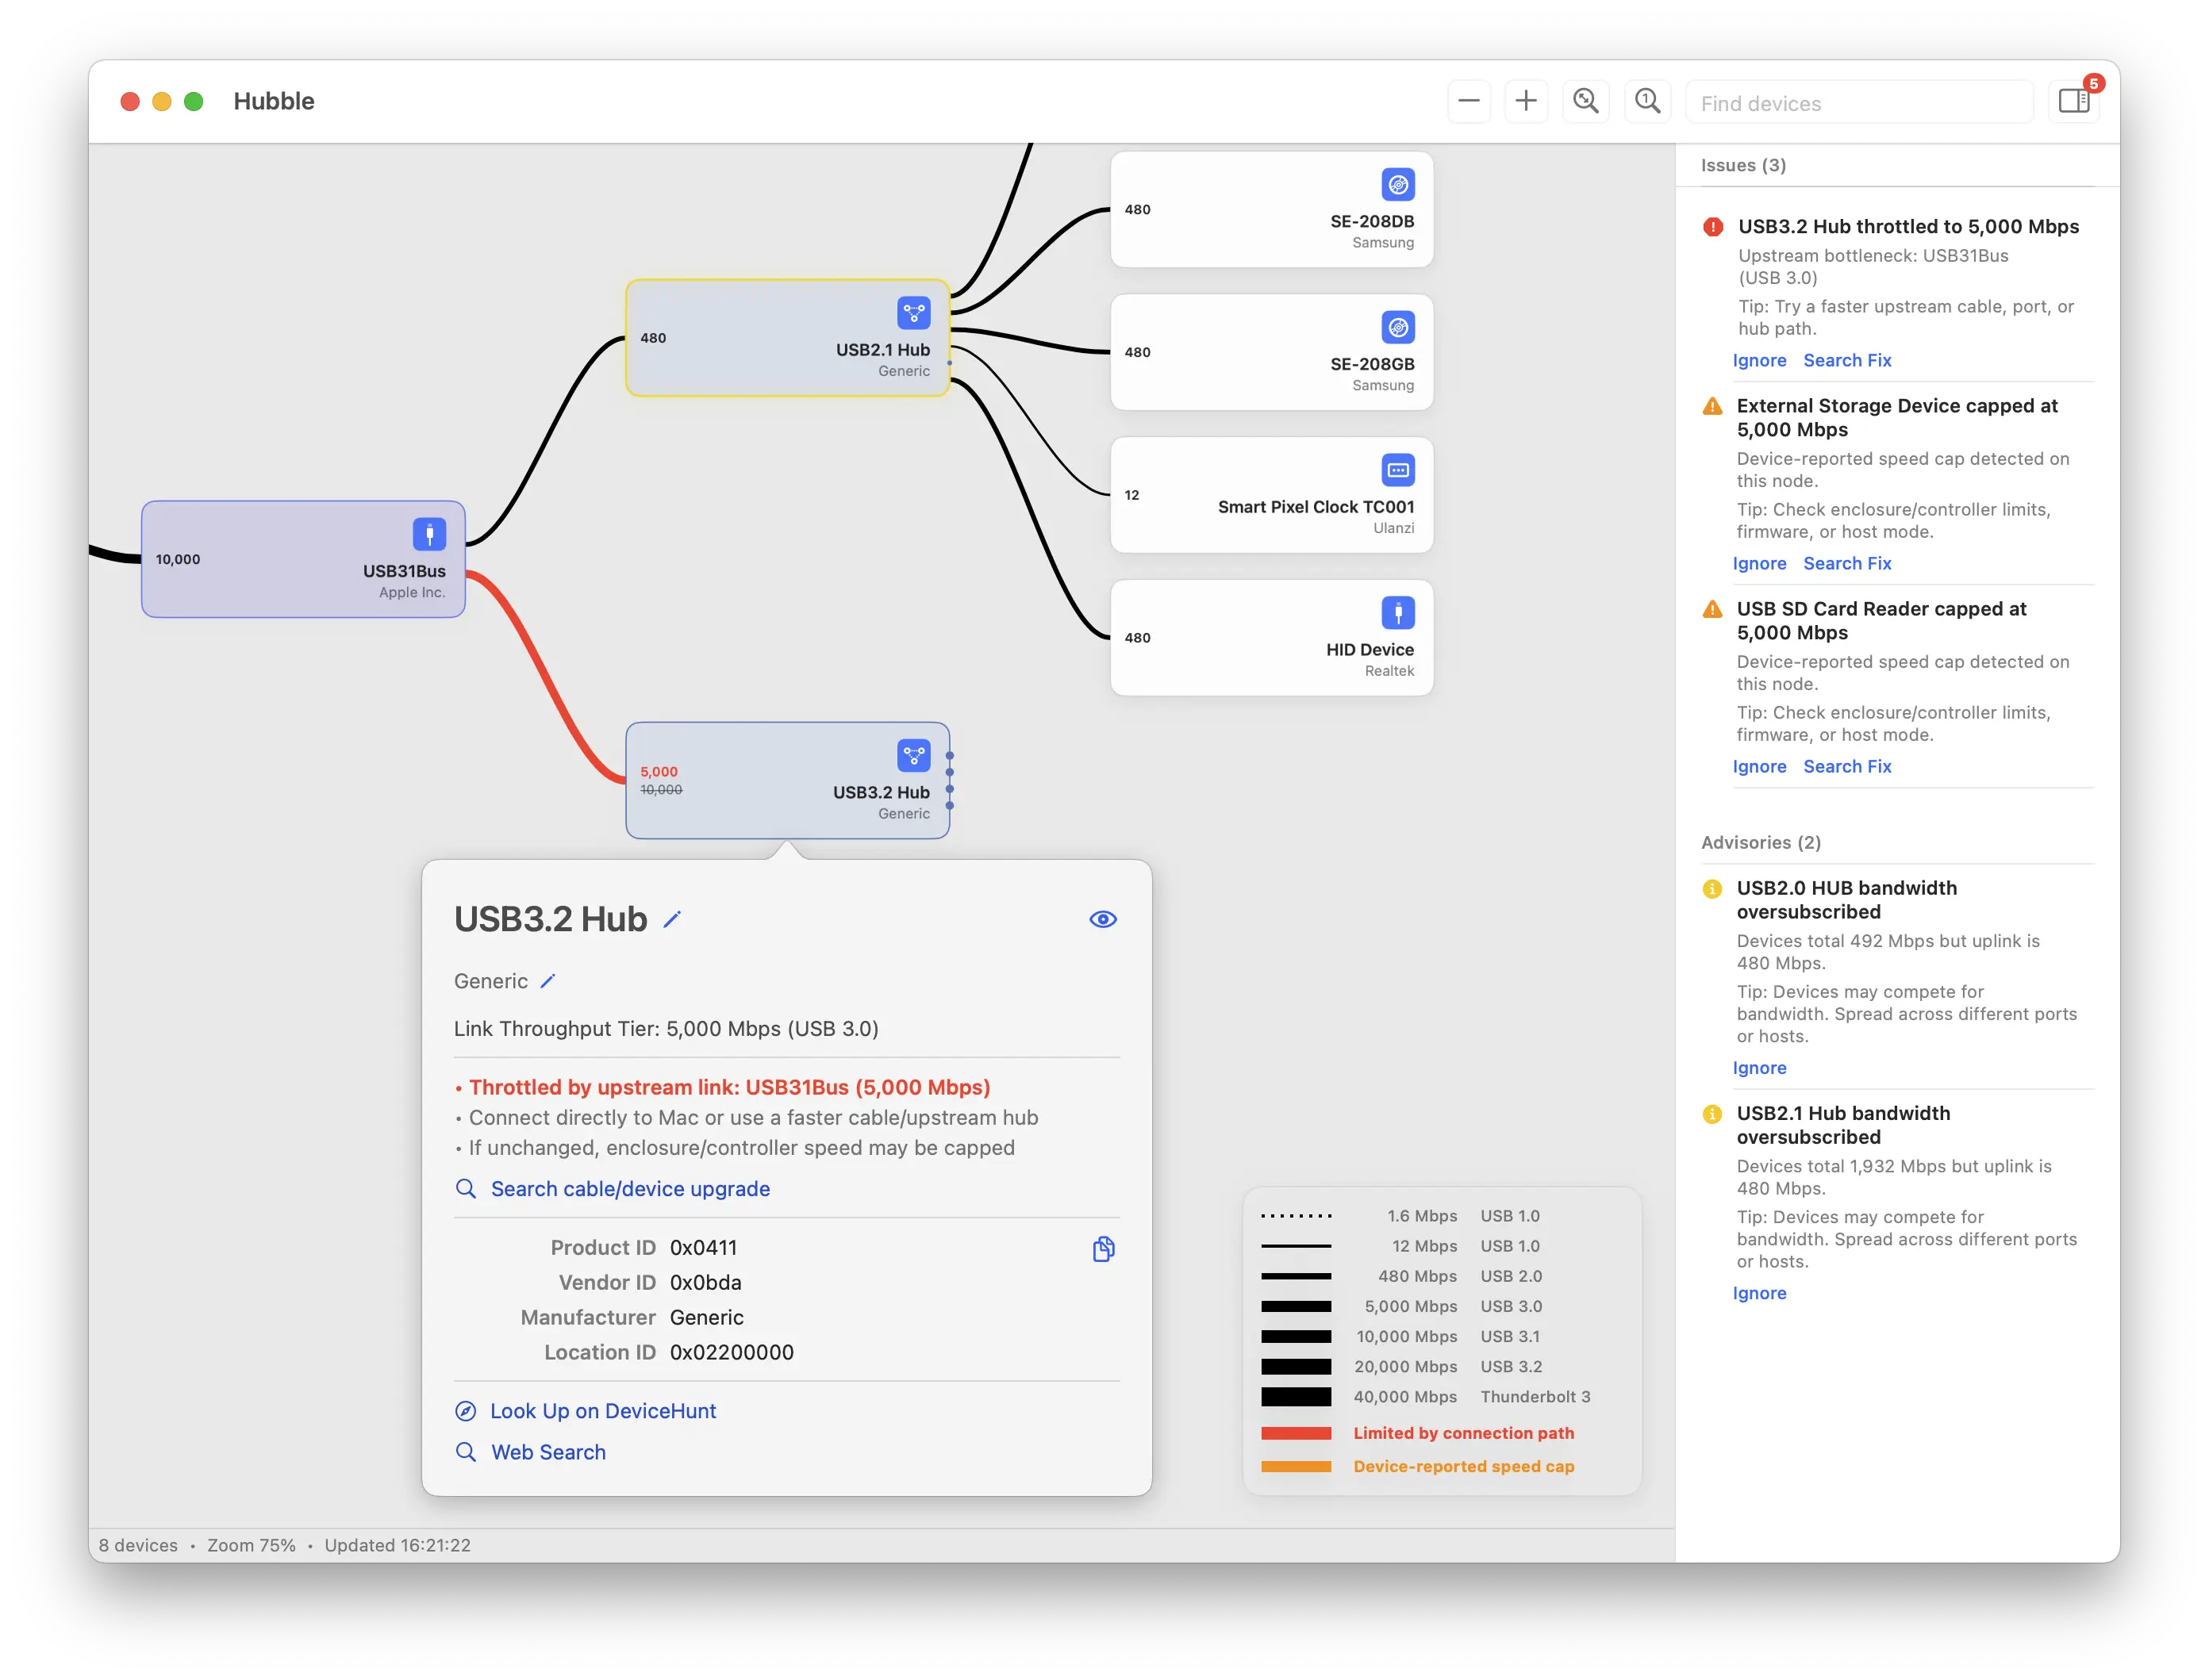The image size is (2209, 1680).
Task: Collapse the Advisories (2) section
Action: (1761, 842)
